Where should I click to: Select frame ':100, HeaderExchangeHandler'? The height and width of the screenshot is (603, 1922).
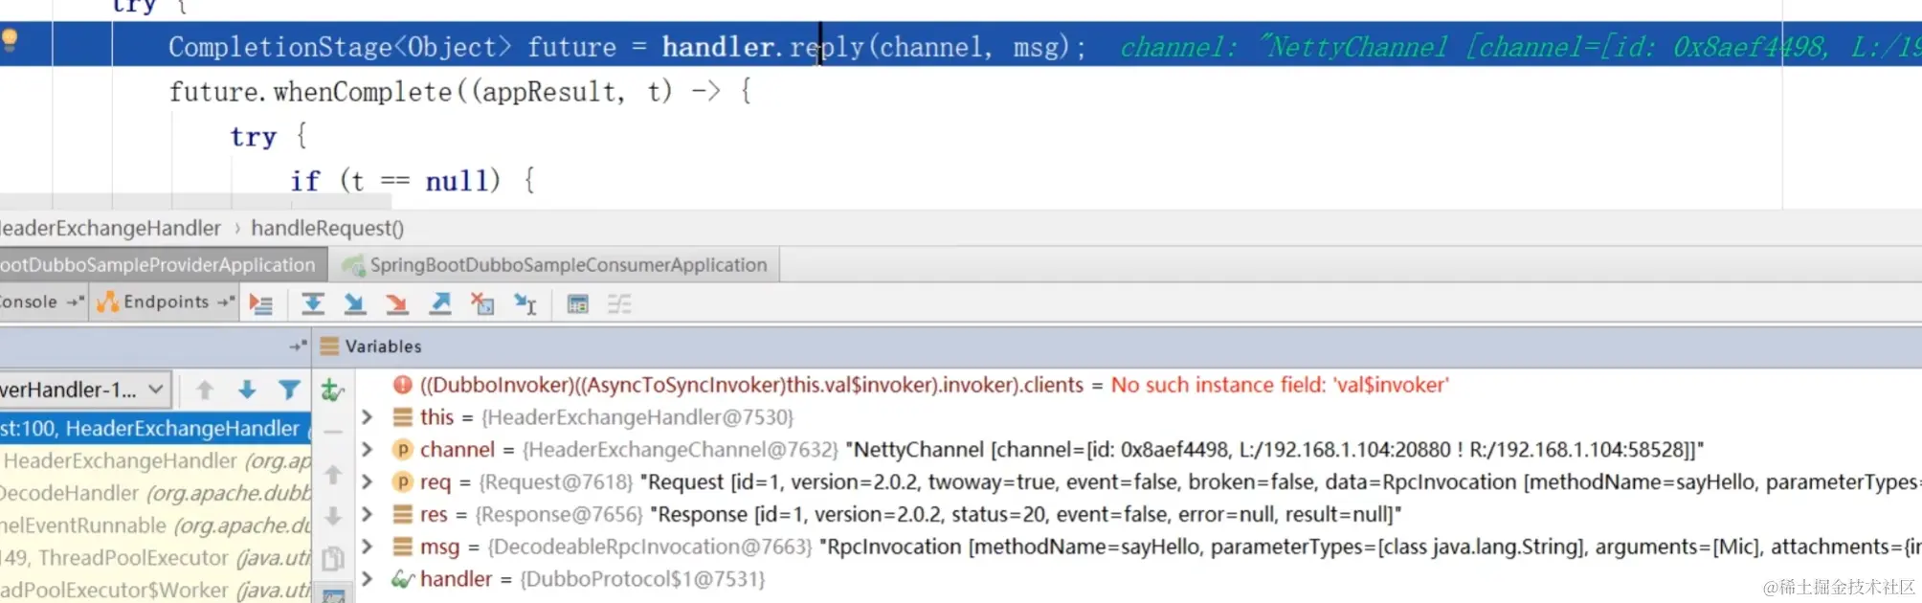[155, 429]
